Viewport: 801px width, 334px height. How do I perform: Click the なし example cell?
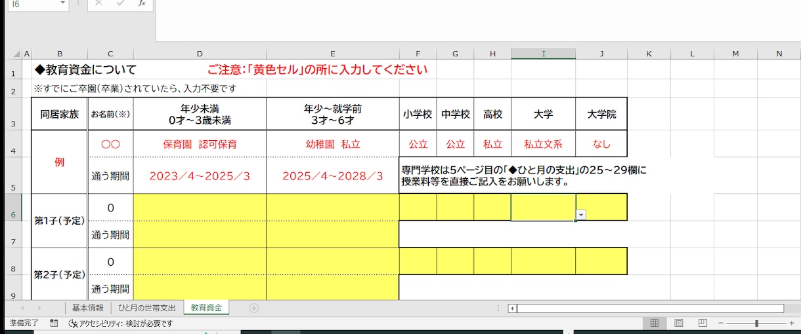[601, 144]
